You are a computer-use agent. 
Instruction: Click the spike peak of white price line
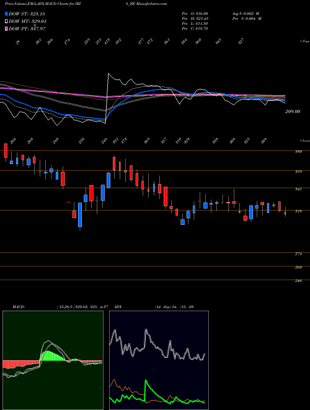108,74
